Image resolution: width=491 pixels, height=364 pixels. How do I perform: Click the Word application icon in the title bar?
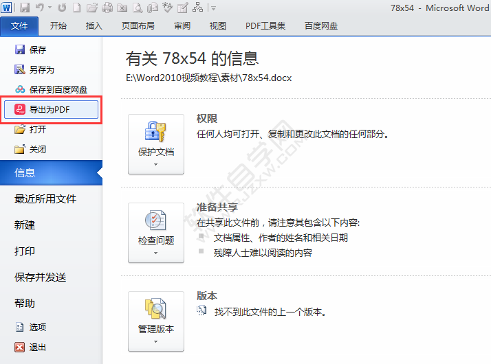(x=6, y=8)
